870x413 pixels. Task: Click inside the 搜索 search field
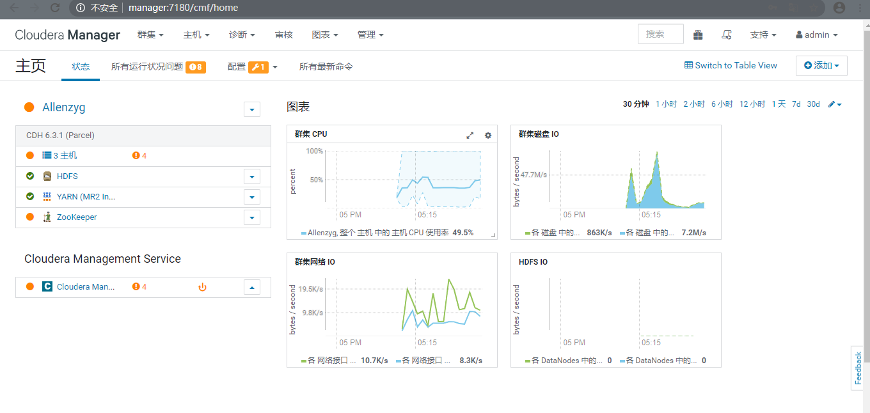[660, 34]
